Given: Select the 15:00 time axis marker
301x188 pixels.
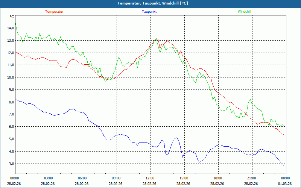Looking at the screenshot, I should 184,178.
